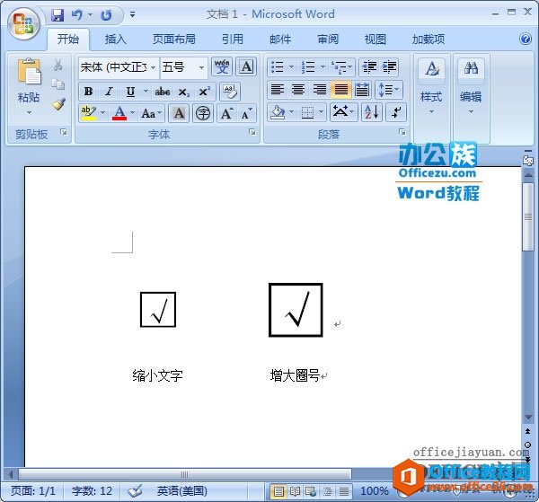Open the clipboard (剪贴板) dialog launcher
Screen dimensions: 539x502
click(x=64, y=132)
